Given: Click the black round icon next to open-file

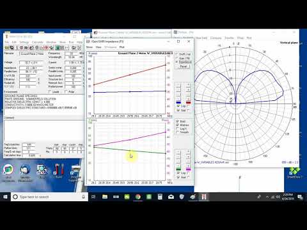Looking at the screenshot, I should point(12,48).
